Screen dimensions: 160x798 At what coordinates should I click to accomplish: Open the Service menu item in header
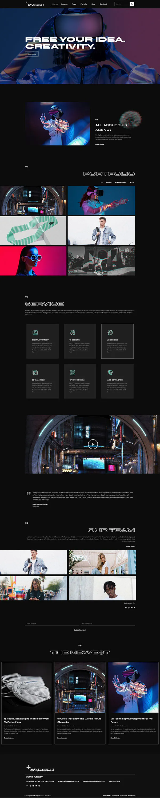pos(64,4)
